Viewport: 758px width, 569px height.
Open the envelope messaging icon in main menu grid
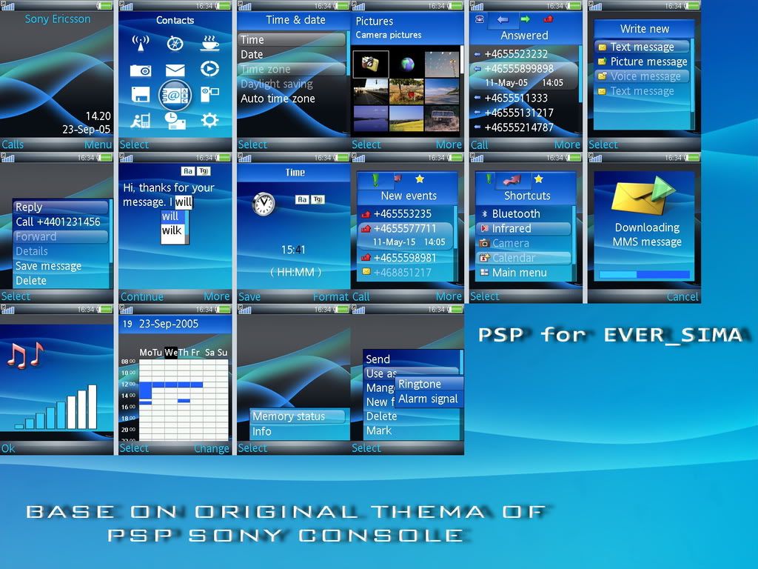click(175, 70)
